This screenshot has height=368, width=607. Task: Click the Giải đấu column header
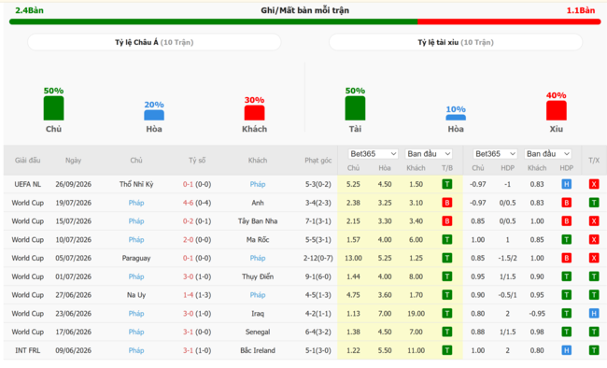click(27, 161)
